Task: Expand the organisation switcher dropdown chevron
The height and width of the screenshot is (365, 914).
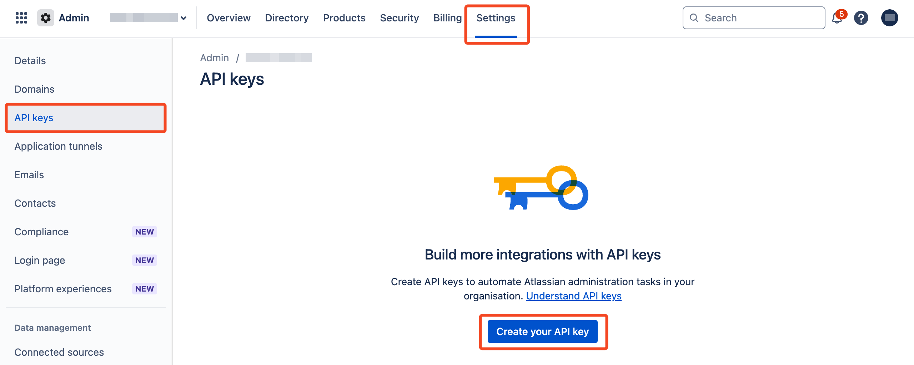Action: [x=184, y=18]
